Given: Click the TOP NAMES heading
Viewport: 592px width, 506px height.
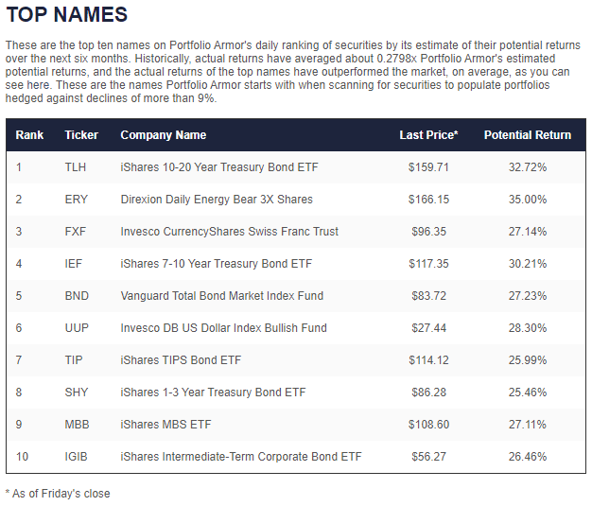Looking at the screenshot, I should click(x=66, y=16).
